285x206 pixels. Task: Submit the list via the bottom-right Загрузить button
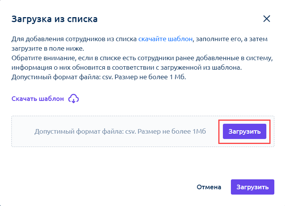(x=253, y=187)
